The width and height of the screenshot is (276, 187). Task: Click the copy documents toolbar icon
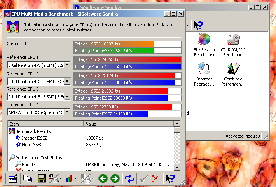tap(28, 178)
